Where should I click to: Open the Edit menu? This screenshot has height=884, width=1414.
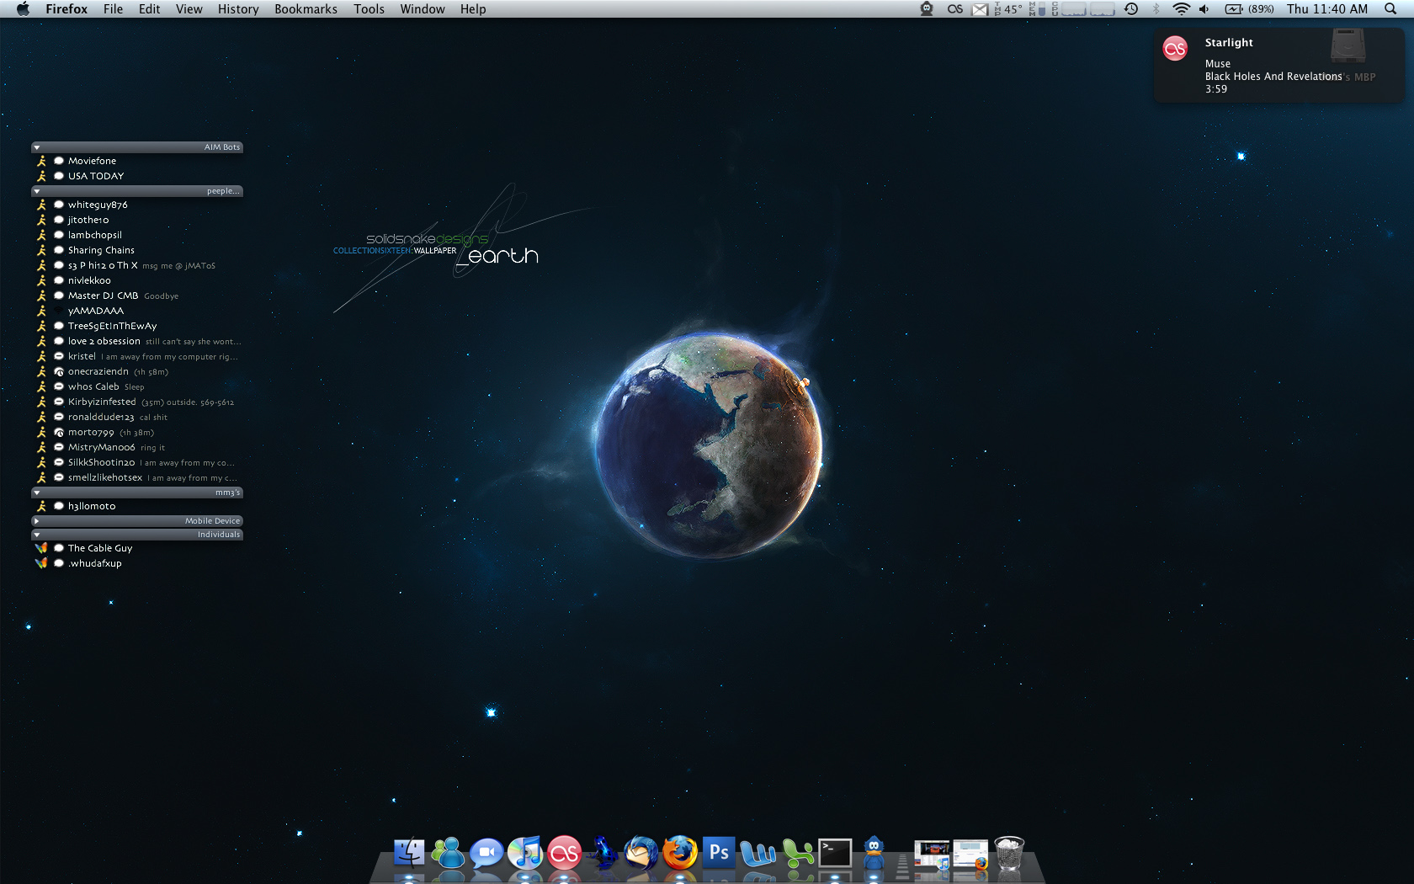(x=150, y=8)
